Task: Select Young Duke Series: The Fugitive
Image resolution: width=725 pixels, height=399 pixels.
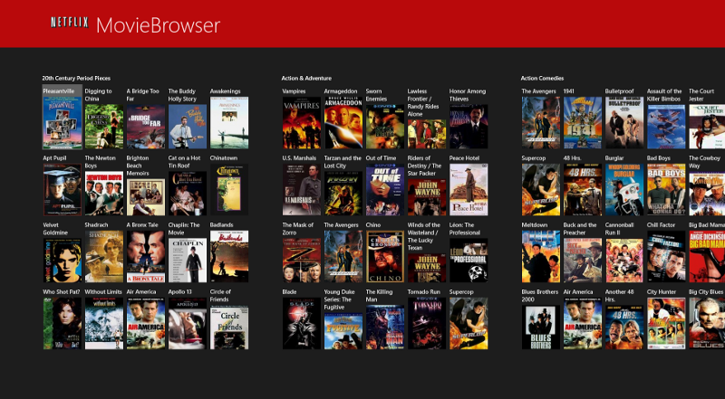Action: (x=343, y=331)
